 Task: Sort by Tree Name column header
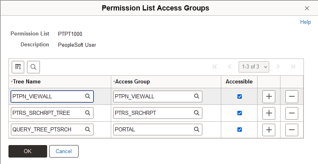coord(27,81)
